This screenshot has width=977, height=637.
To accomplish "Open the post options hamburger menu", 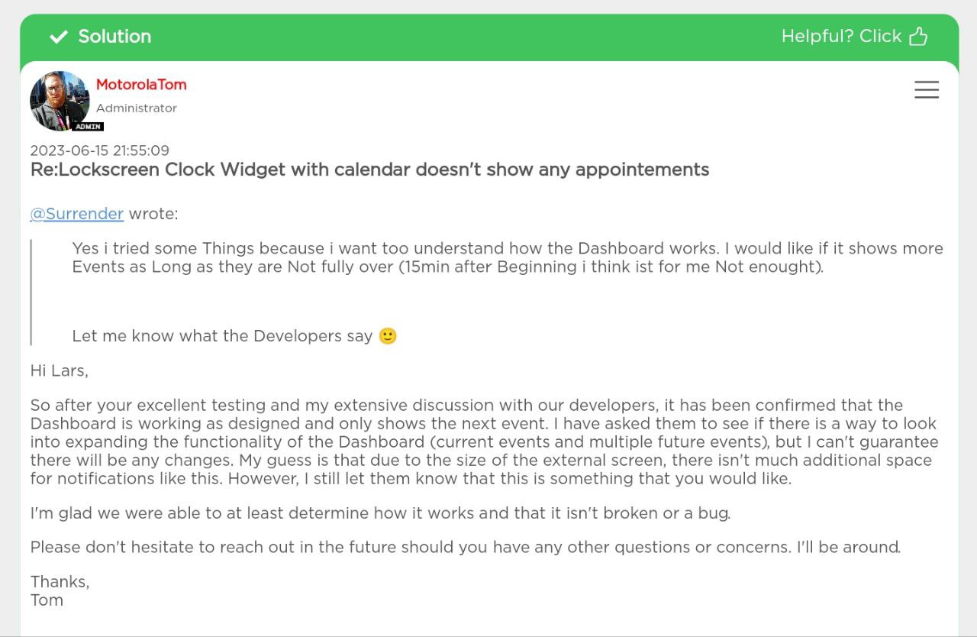I will coord(927,90).
